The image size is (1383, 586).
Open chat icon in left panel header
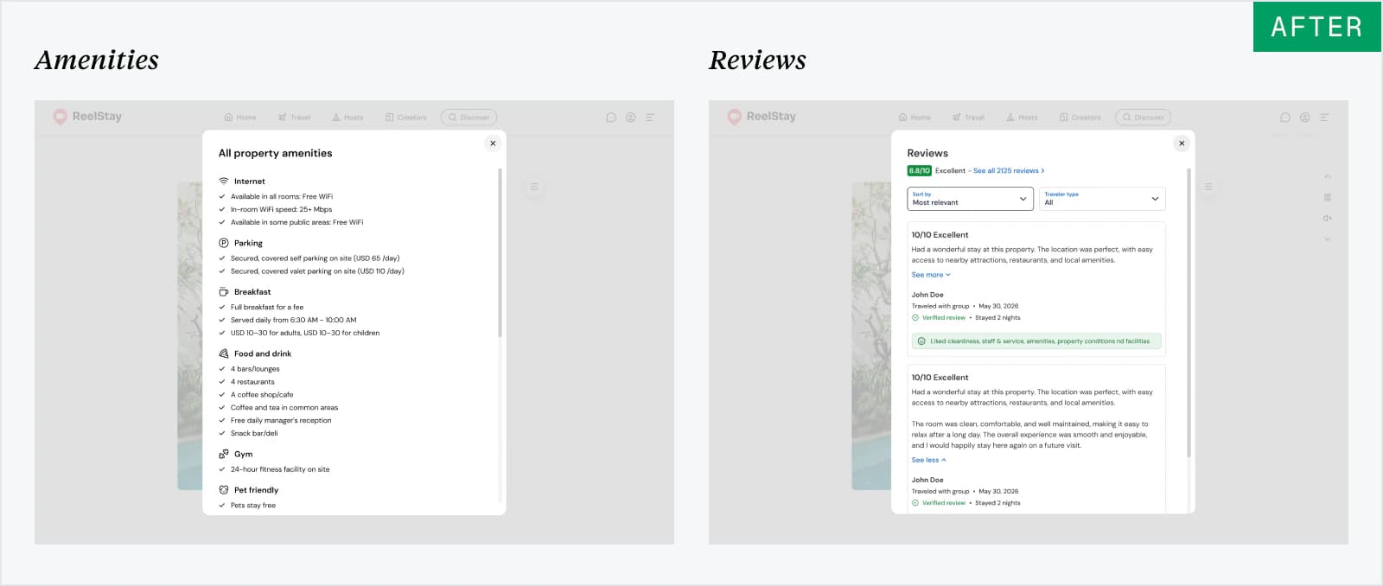(x=611, y=118)
